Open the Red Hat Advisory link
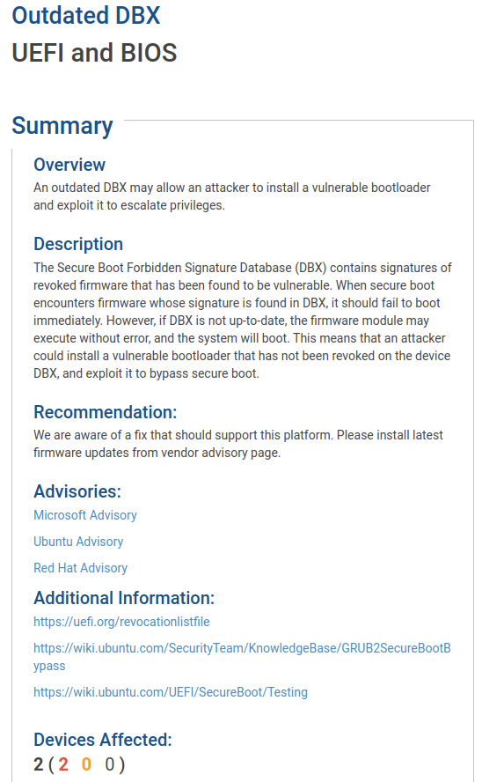 click(x=80, y=568)
